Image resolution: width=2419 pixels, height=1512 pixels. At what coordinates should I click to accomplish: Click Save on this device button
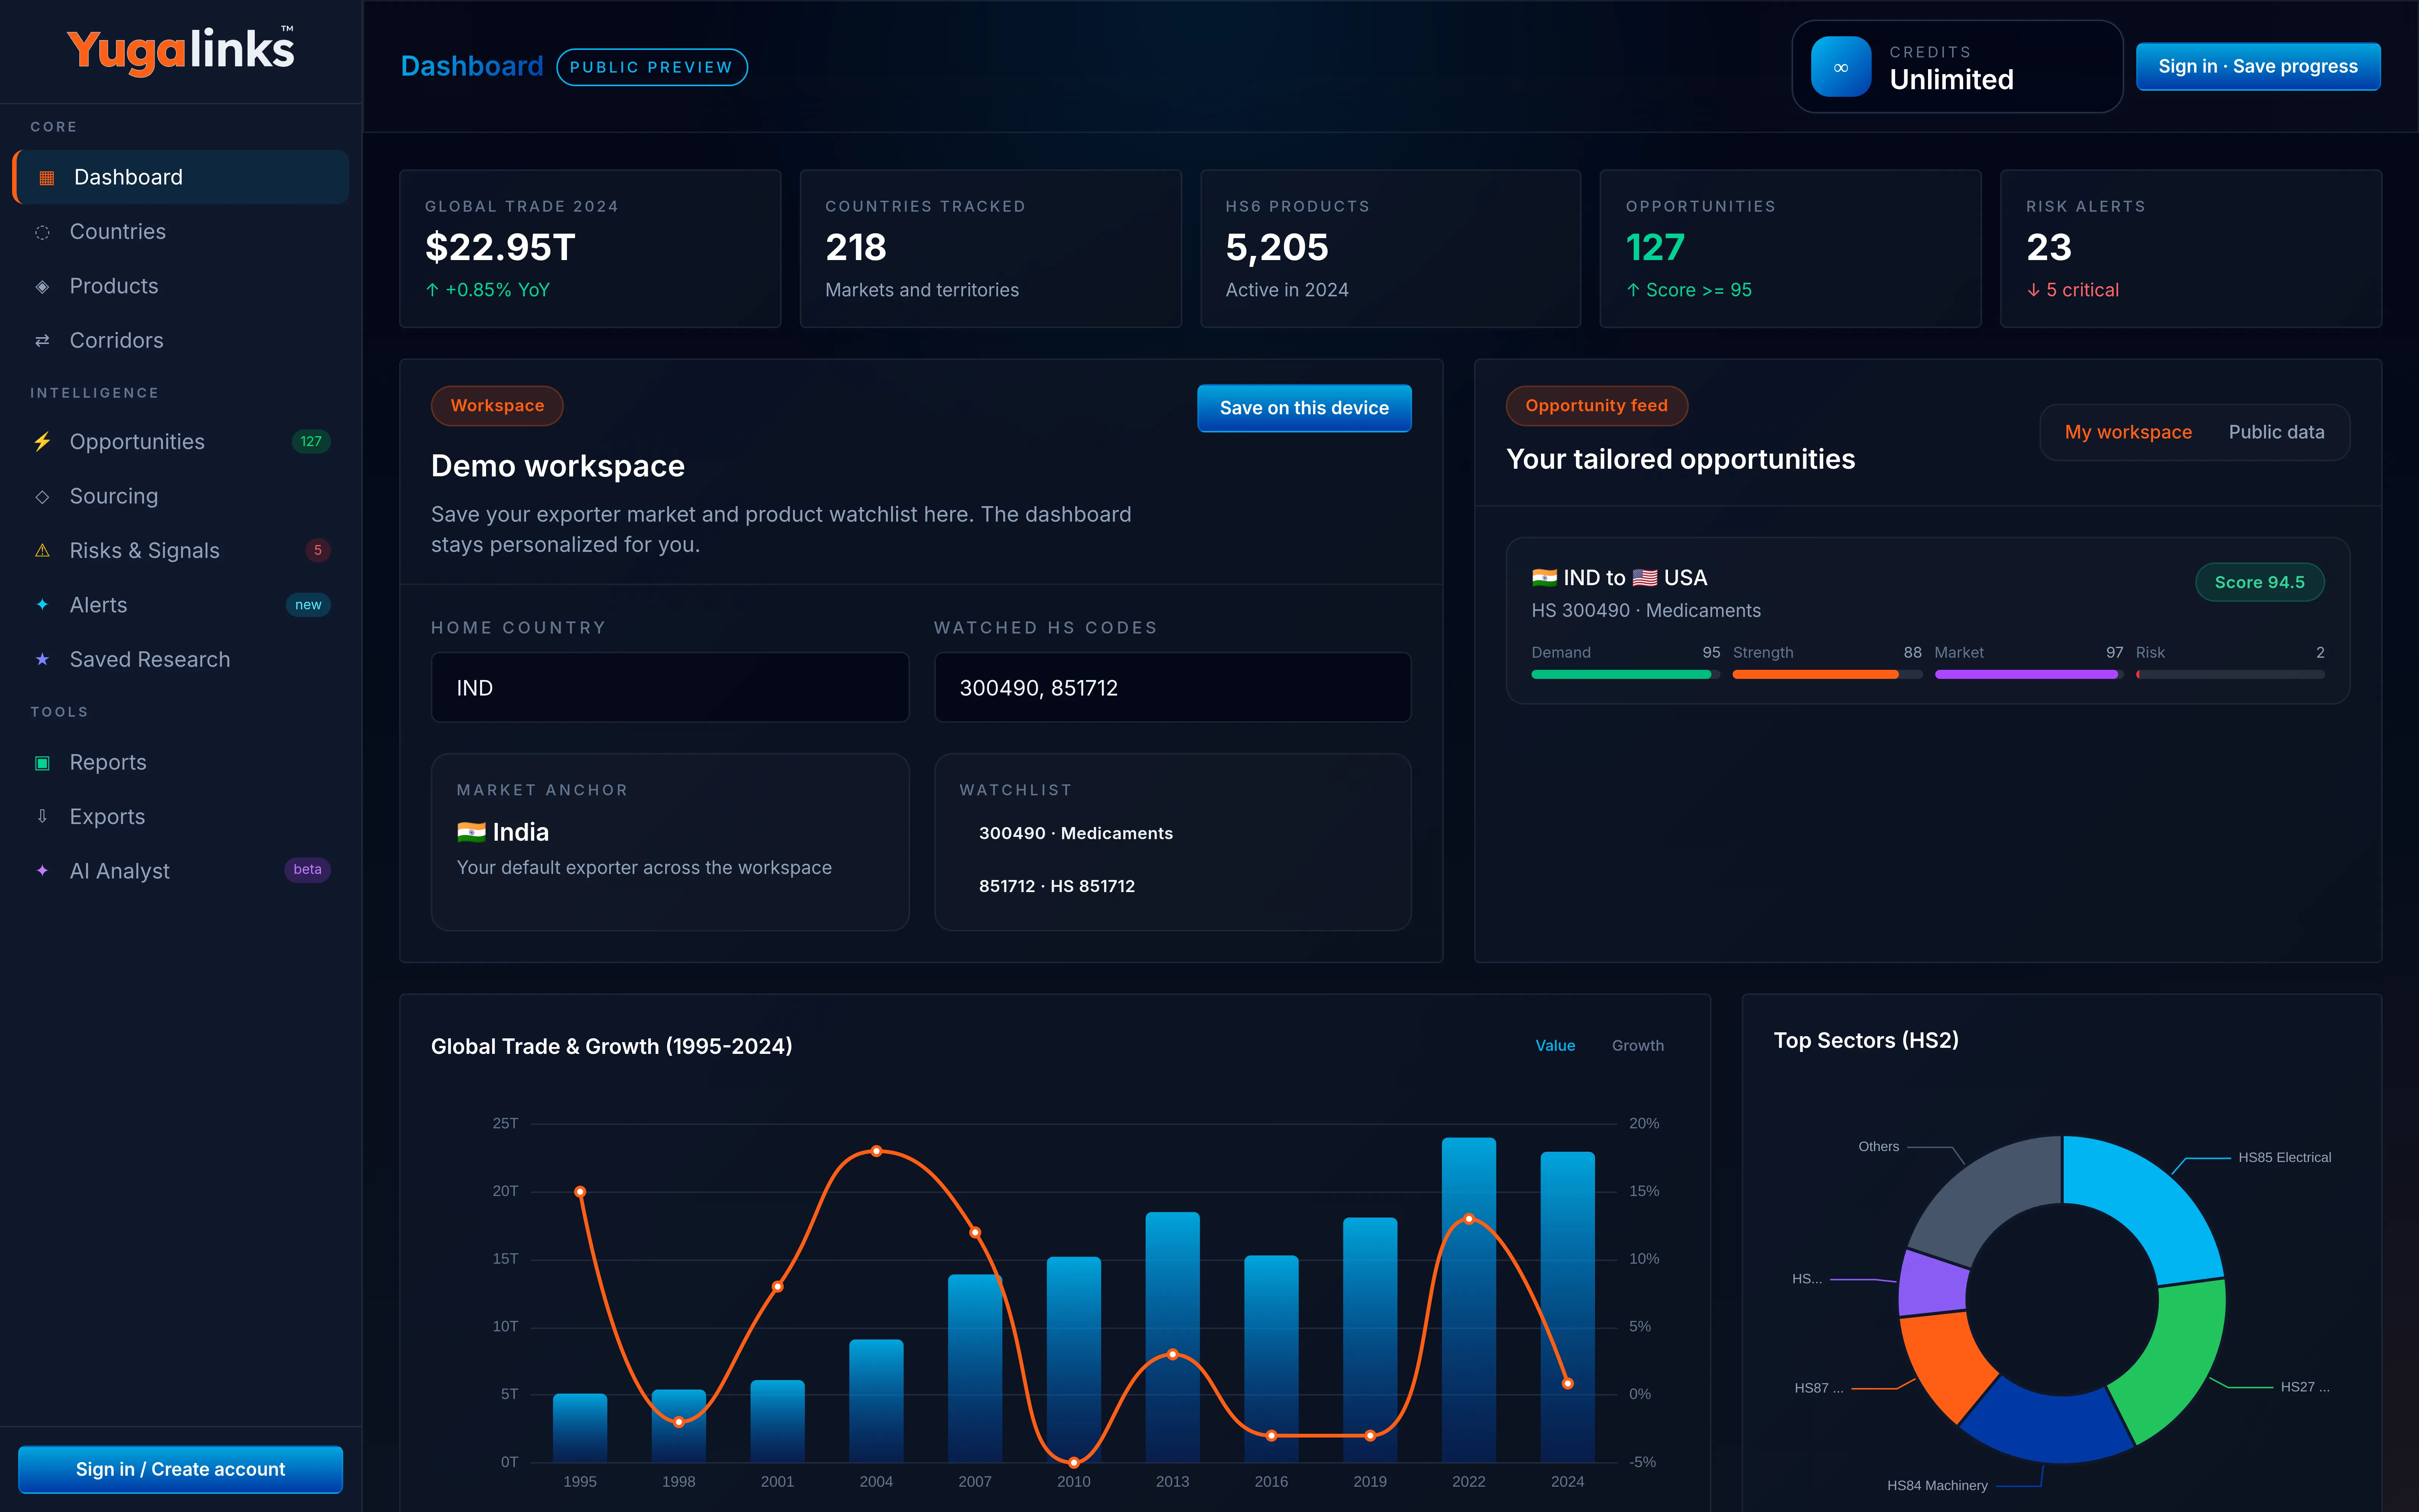point(1304,408)
